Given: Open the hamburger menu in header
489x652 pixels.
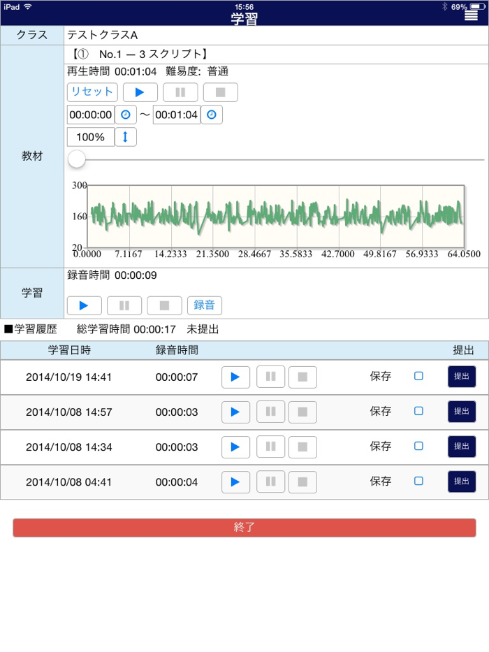Looking at the screenshot, I should point(471,16).
